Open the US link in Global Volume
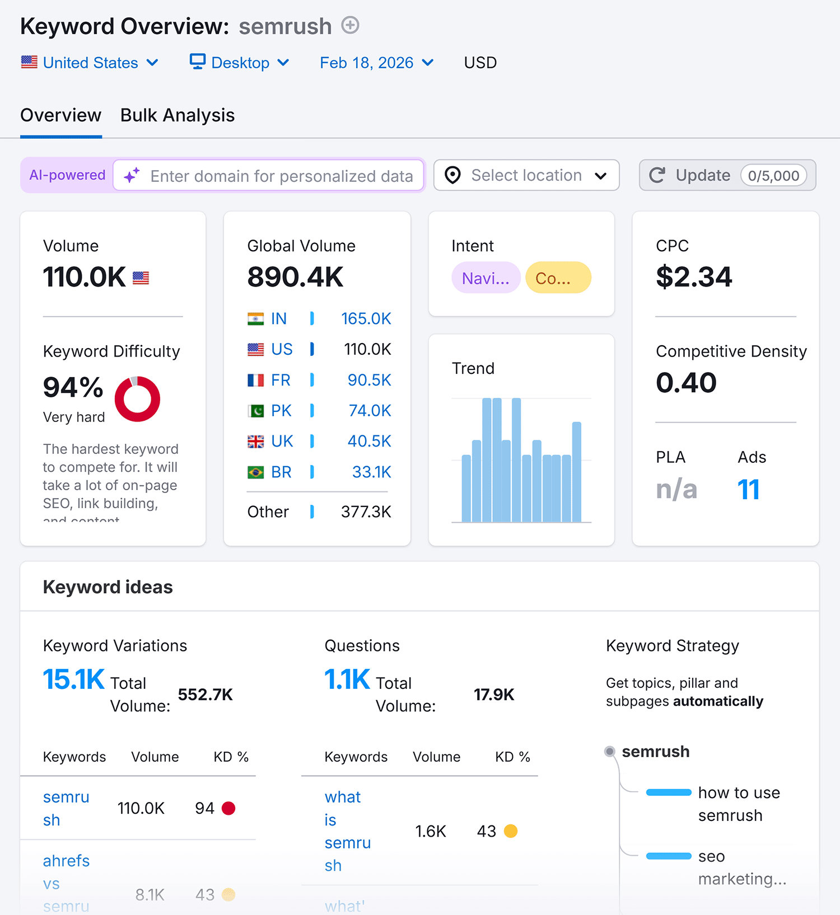 [x=282, y=350]
